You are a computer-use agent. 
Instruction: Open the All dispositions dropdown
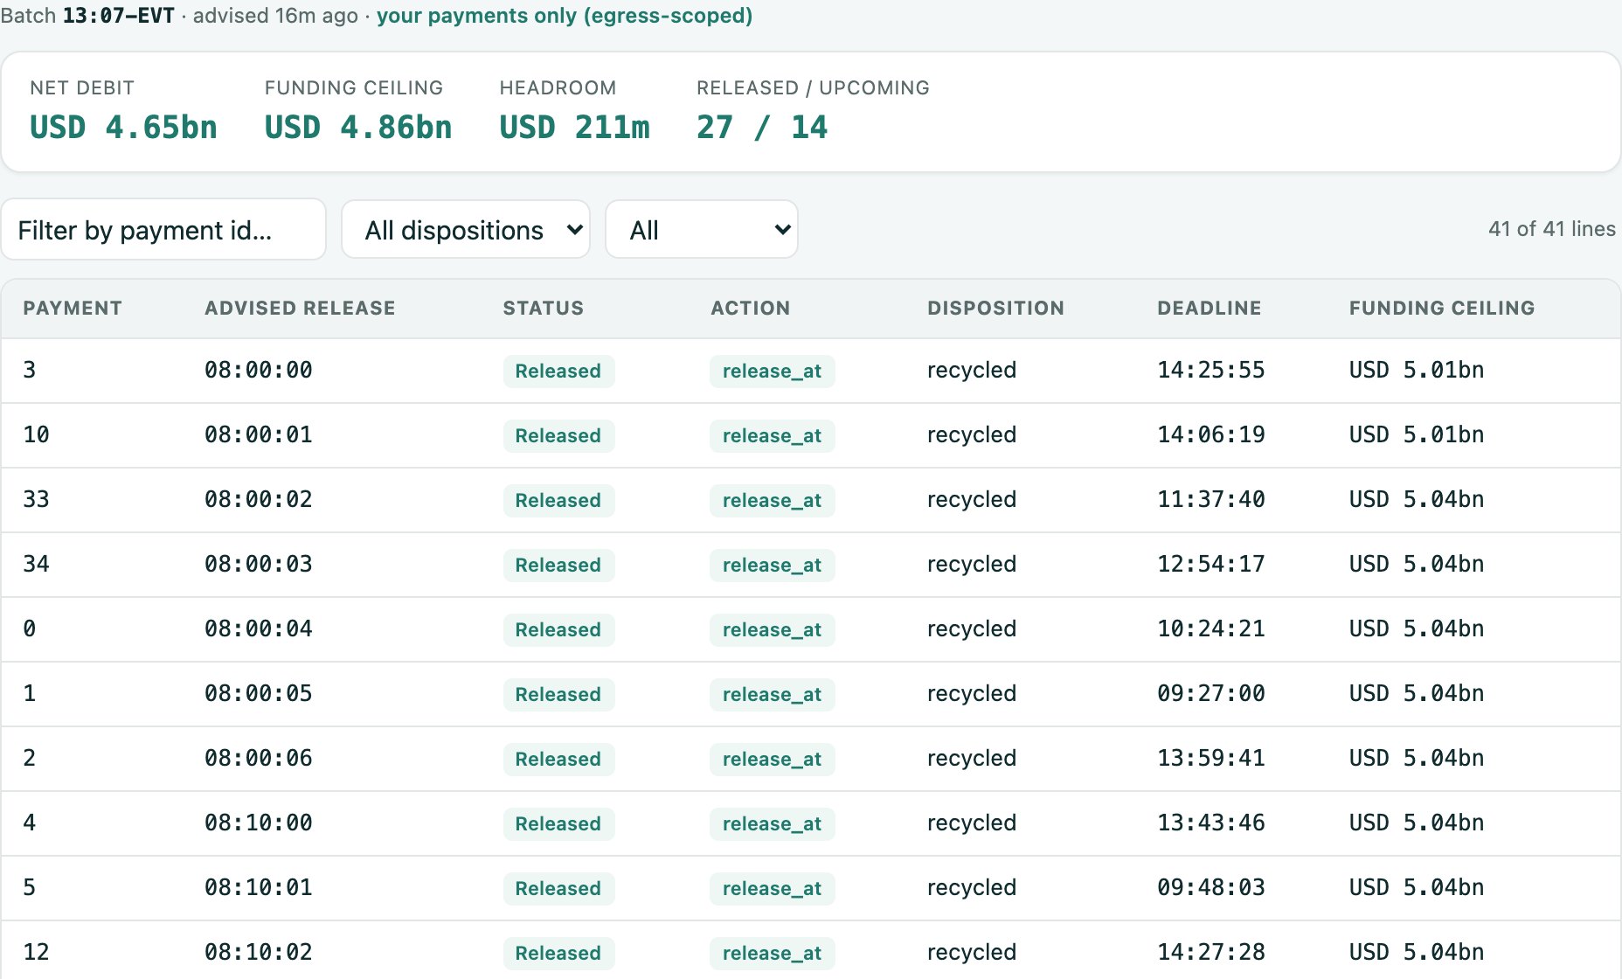tap(466, 230)
